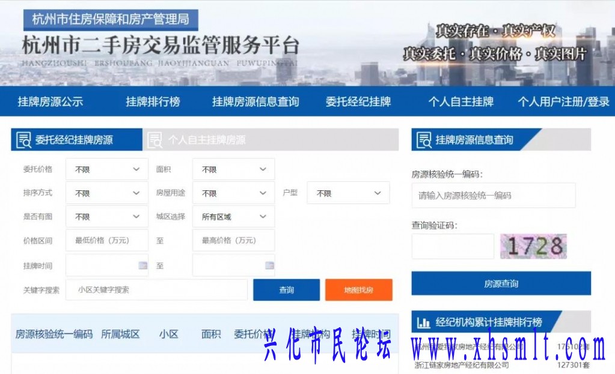This screenshot has height=374, width=615.
Task: Click 小区 column header
Action: click(x=169, y=334)
